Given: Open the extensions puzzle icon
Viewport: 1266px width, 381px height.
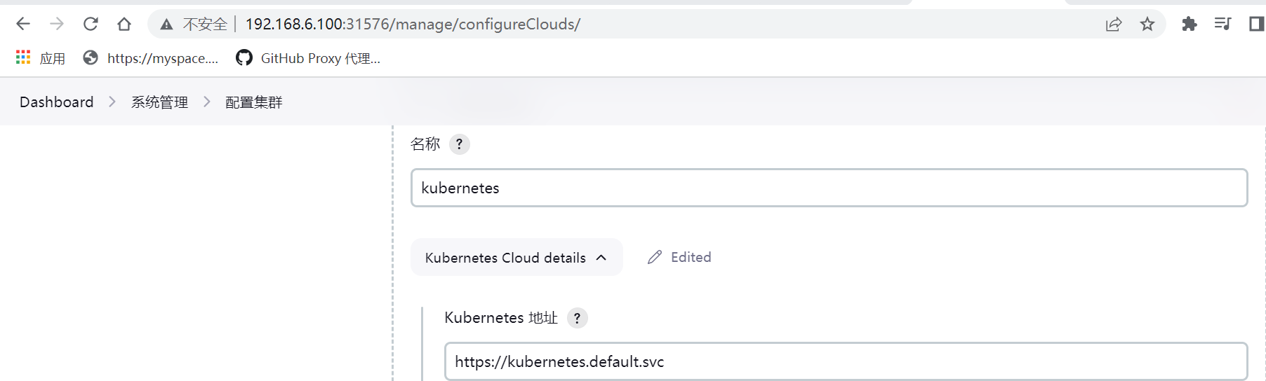Looking at the screenshot, I should [1189, 24].
